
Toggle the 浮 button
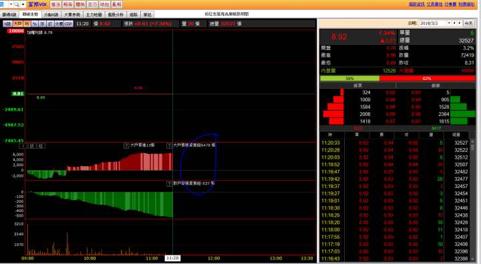[x=42, y=24]
